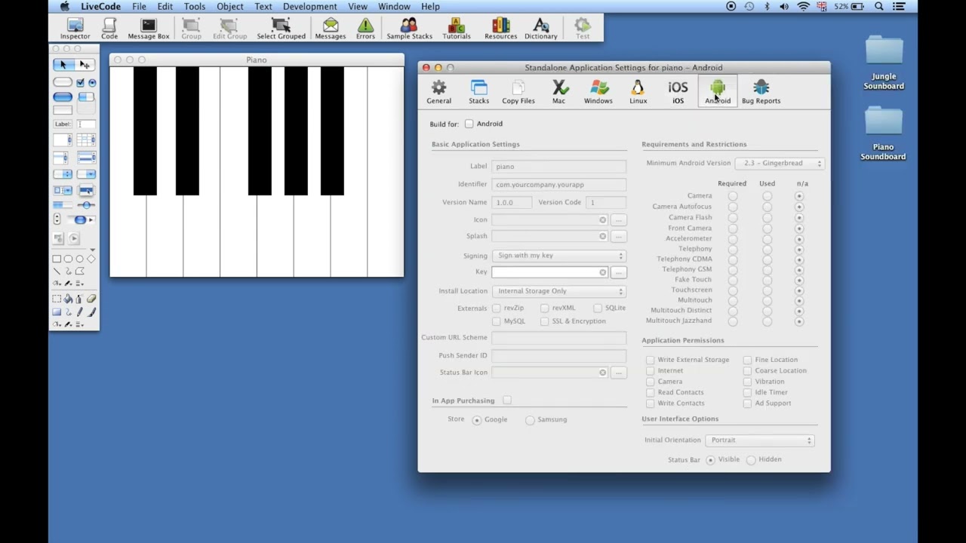This screenshot has width=966, height=543.
Task: Open the Apple menu
Action: tap(65, 7)
